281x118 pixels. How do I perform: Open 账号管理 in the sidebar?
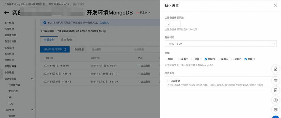[9, 29]
